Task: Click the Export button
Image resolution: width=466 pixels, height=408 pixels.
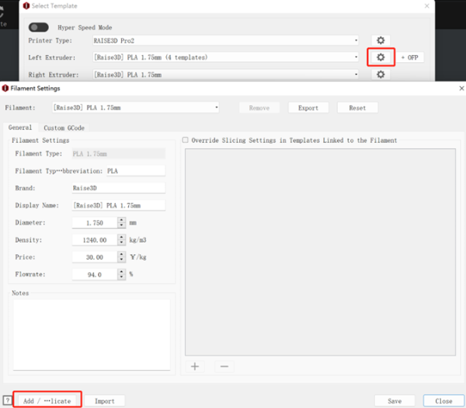Action: (308, 108)
